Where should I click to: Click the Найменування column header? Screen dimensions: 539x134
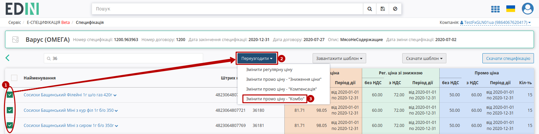click(x=40, y=78)
